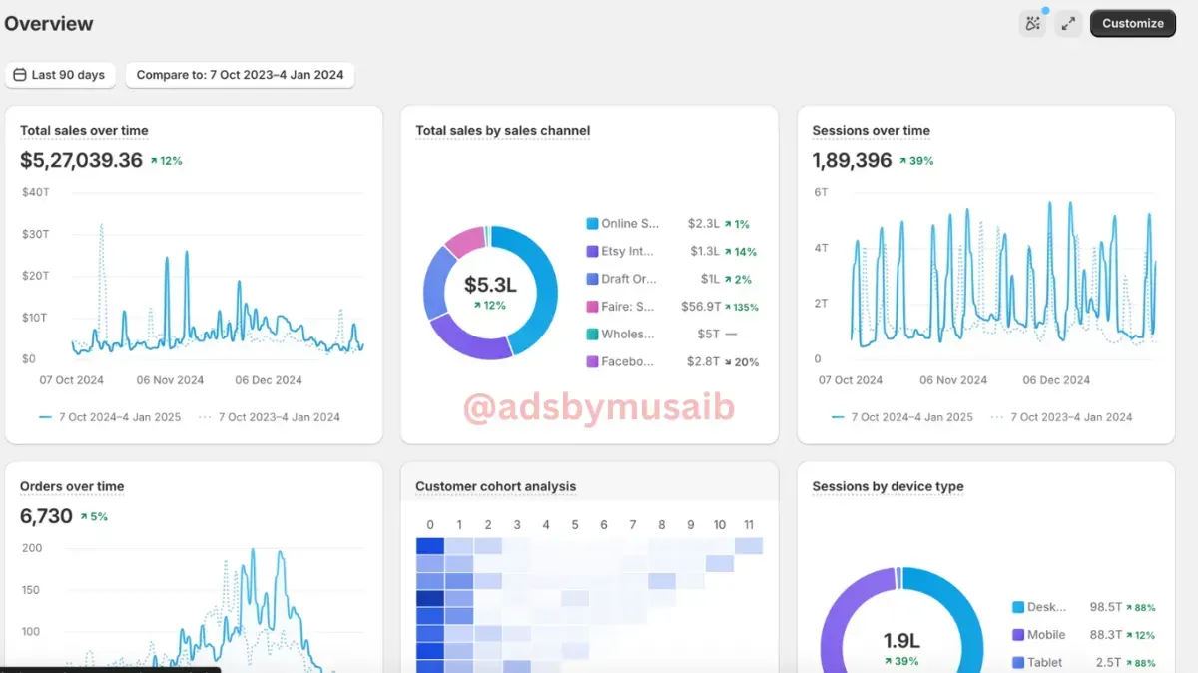Screen dimensions: 1198x673
Task: Click the Online Store legend color swatch
Action: pos(592,224)
